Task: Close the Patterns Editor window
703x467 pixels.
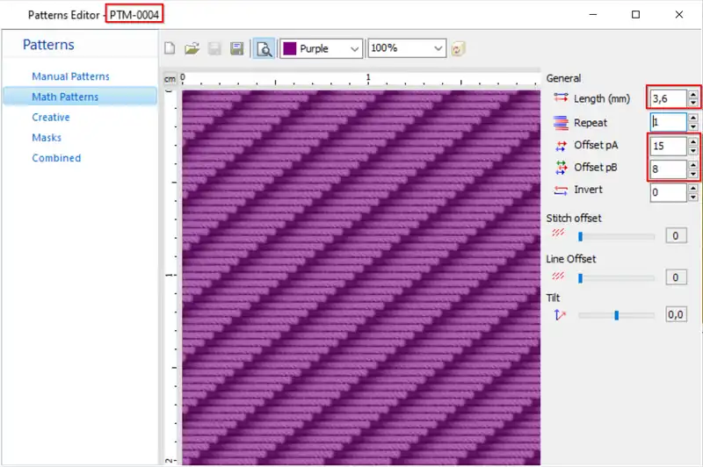Action: click(678, 15)
